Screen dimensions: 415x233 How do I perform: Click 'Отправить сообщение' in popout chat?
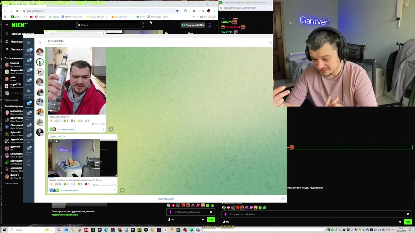(x=316, y=214)
